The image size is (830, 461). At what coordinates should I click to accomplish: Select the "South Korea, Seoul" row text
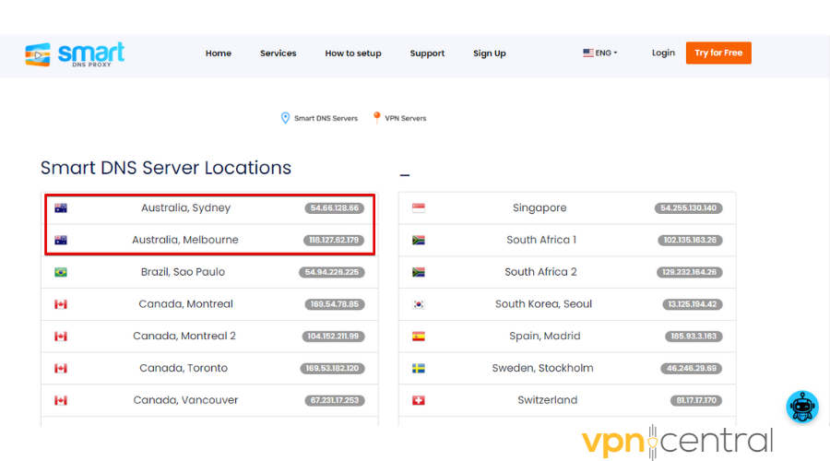tap(543, 304)
